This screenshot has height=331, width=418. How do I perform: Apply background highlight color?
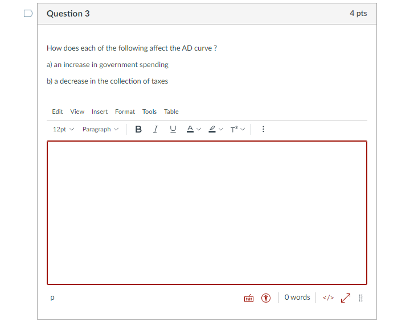tap(212, 130)
